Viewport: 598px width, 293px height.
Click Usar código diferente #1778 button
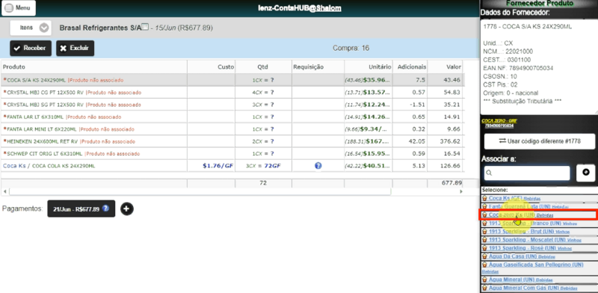point(539,141)
